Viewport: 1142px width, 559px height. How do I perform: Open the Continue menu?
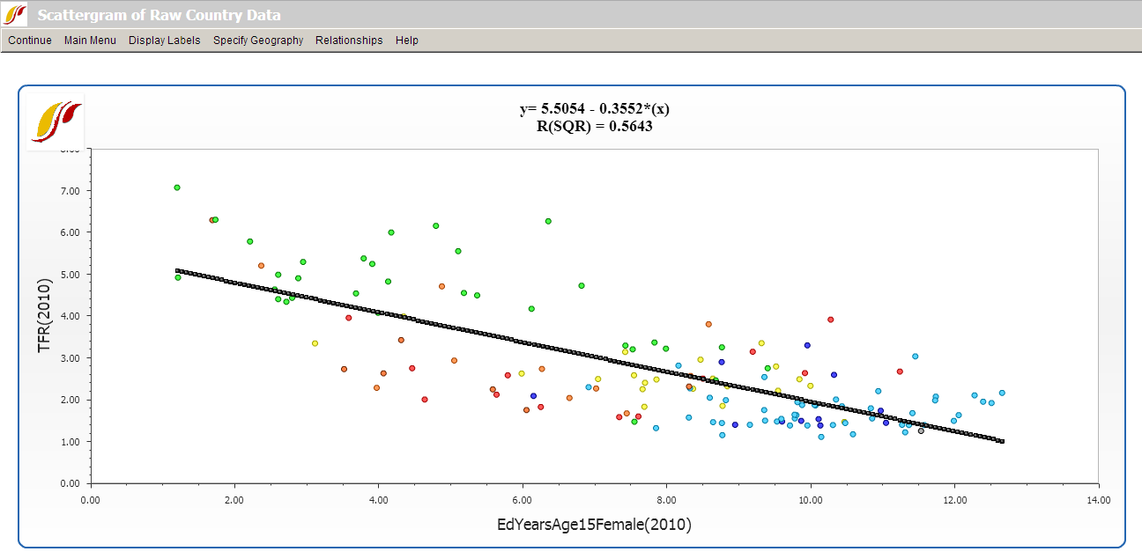(x=30, y=40)
